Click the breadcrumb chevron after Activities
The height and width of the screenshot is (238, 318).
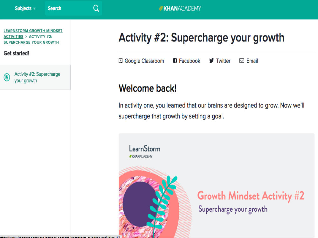point(26,36)
